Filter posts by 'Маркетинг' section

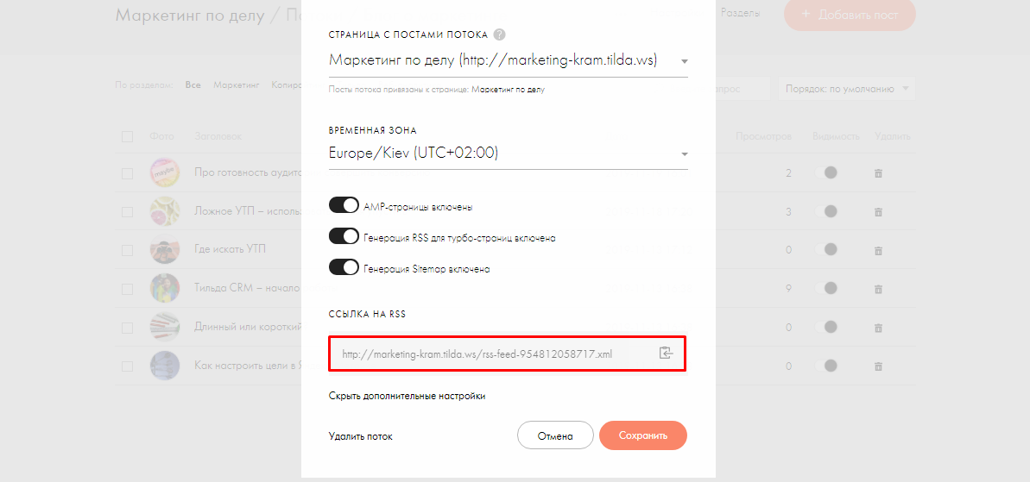point(237,85)
